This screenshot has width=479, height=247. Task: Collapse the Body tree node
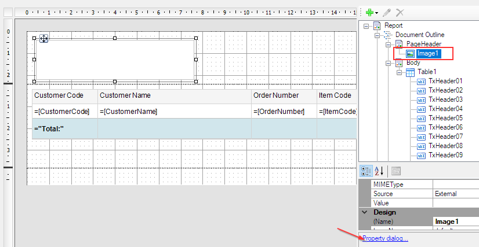click(x=389, y=64)
